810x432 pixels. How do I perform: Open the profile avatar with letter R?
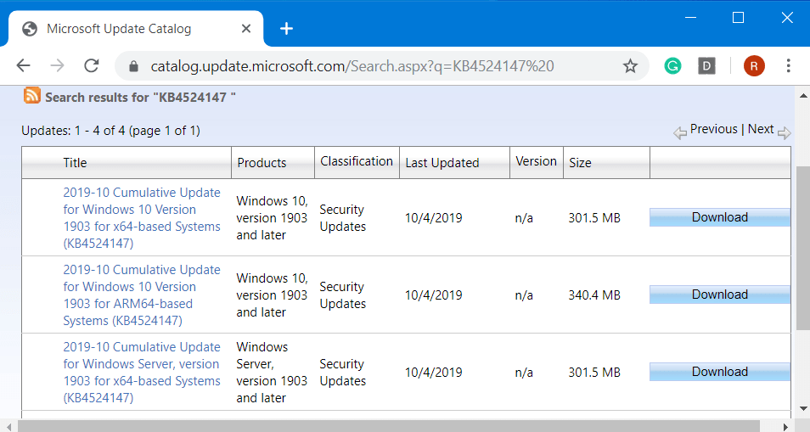click(x=754, y=66)
